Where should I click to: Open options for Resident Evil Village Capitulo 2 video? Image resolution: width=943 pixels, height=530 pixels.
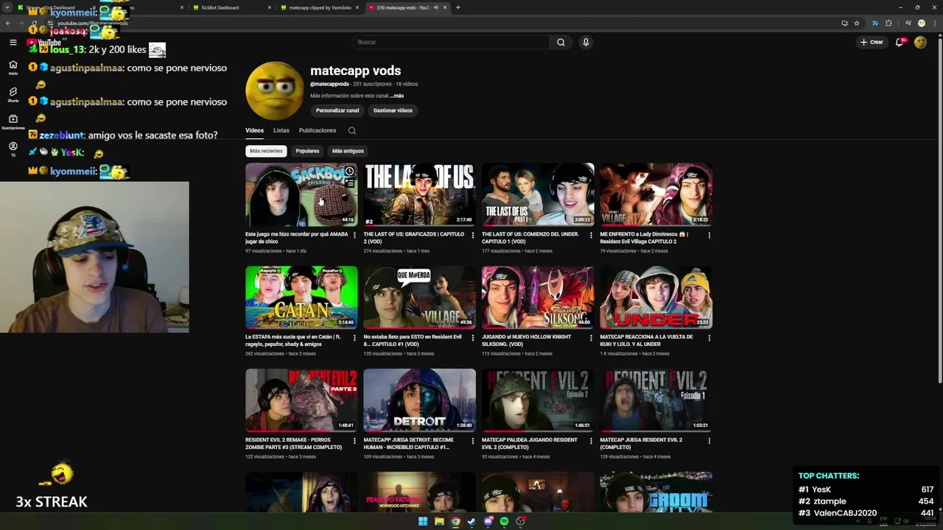(x=709, y=236)
